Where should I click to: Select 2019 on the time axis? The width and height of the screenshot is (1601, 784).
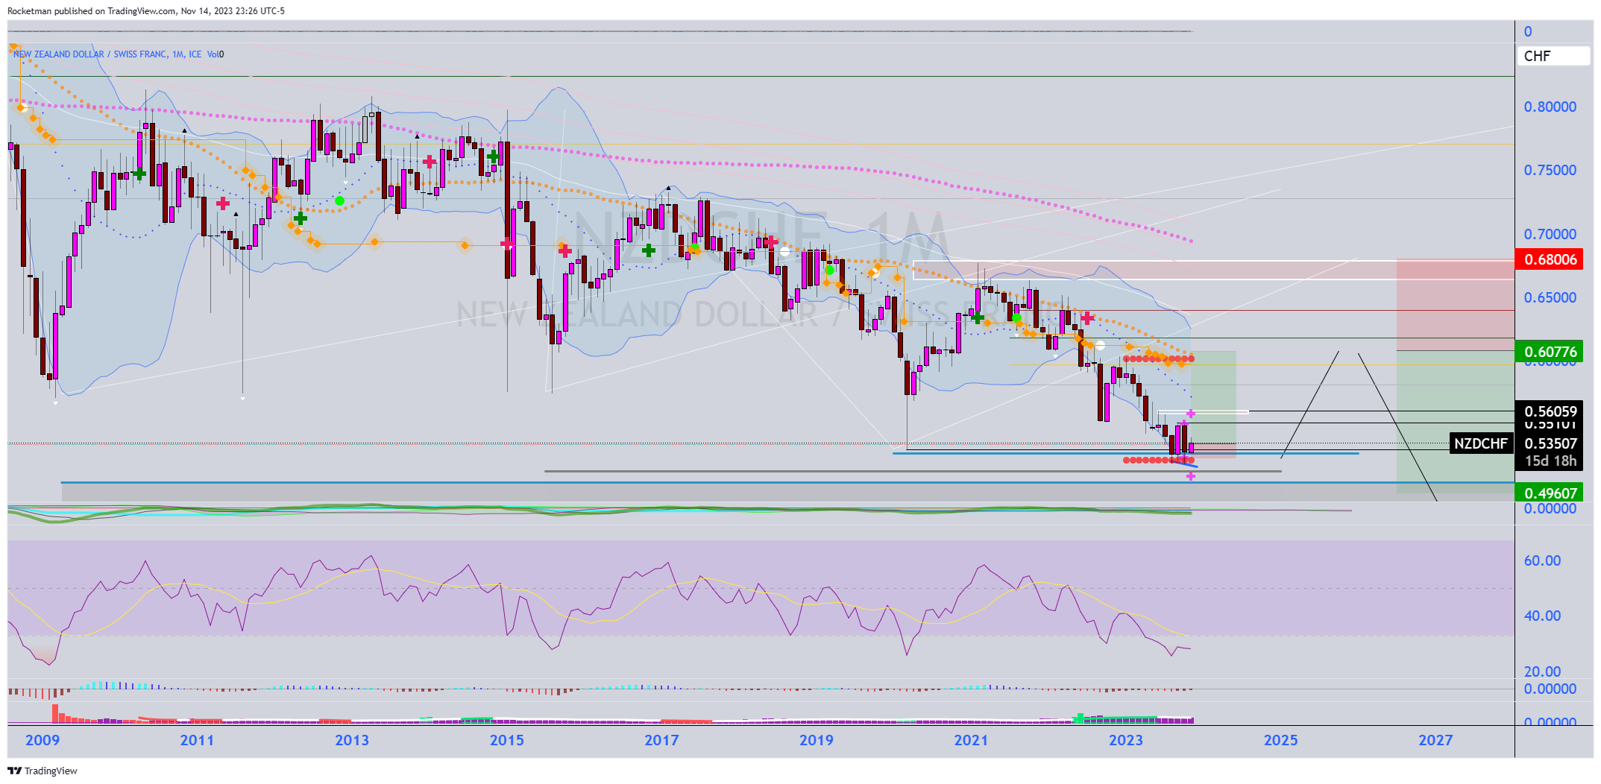tap(817, 740)
